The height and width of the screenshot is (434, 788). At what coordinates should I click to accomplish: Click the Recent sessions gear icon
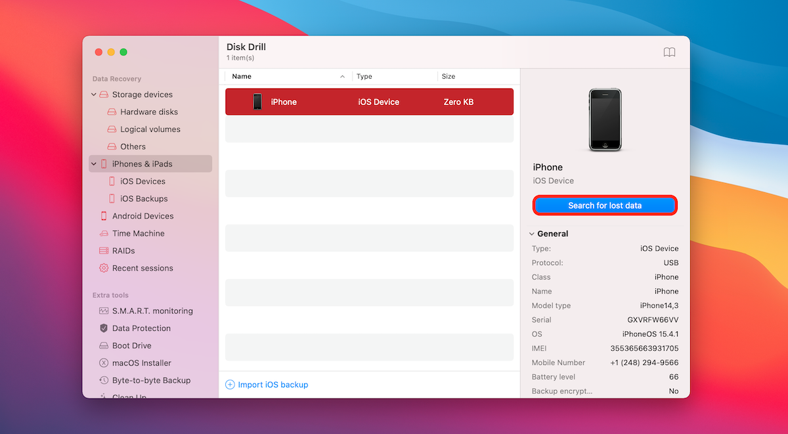[104, 268]
